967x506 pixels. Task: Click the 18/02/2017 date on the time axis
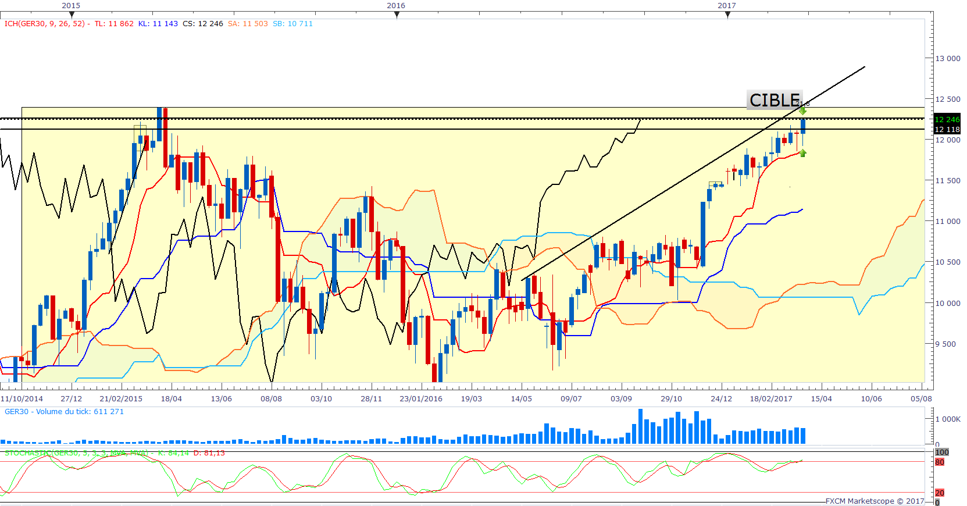[x=771, y=399]
